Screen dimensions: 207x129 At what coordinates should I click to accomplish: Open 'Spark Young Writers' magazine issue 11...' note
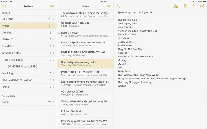(x=85, y=83)
